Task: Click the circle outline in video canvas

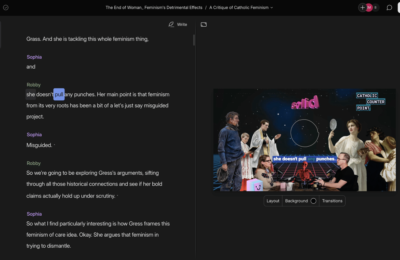Action: 304,133
